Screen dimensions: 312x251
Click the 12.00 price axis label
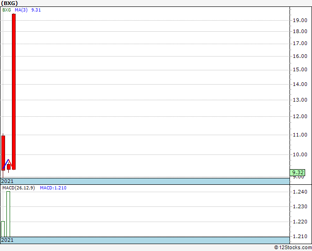[x=300, y=116]
